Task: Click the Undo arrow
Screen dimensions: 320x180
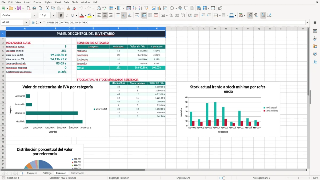Action: point(81,8)
